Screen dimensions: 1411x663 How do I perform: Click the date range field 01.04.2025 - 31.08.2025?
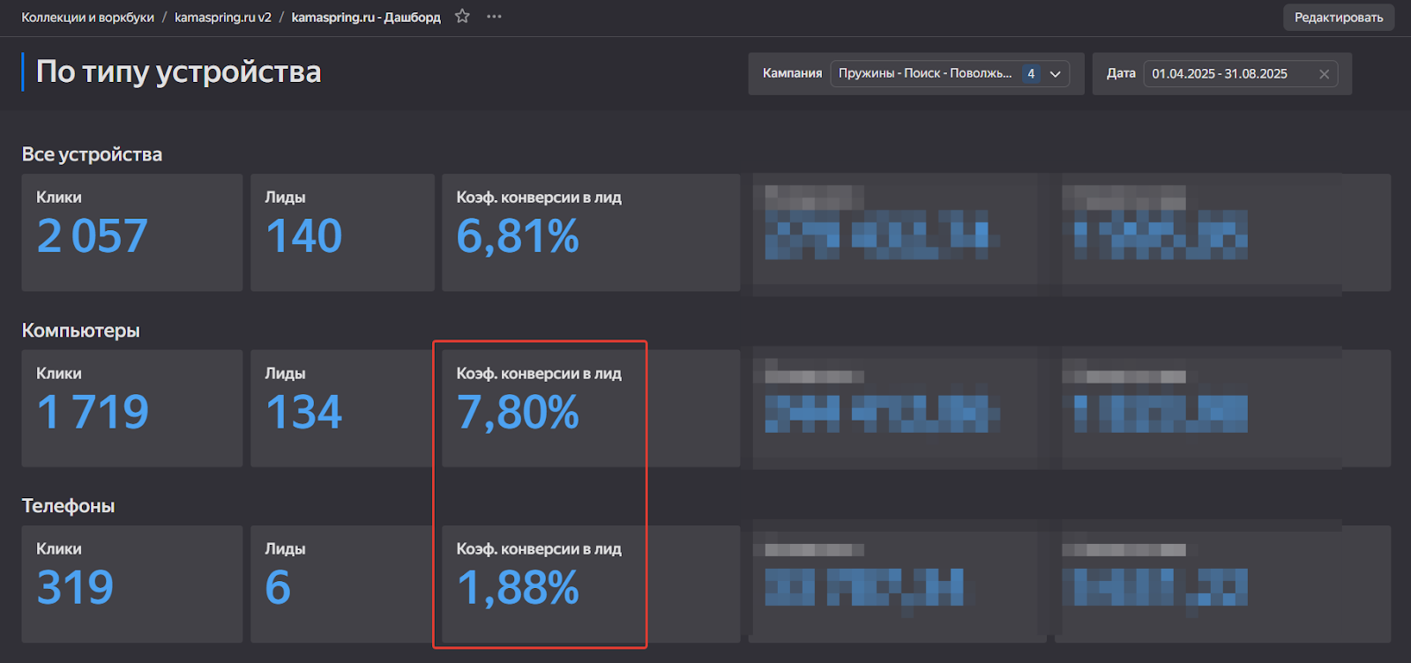tap(1220, 74)
